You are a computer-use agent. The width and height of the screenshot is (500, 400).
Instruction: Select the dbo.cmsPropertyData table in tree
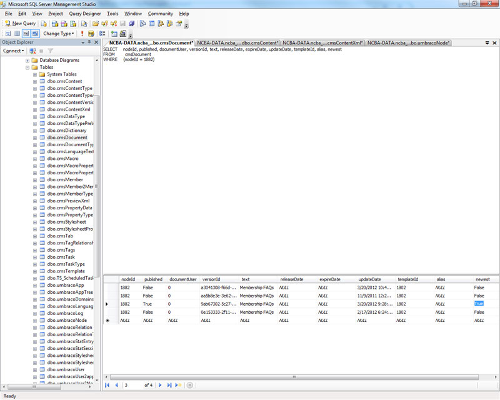pos(69,208)
